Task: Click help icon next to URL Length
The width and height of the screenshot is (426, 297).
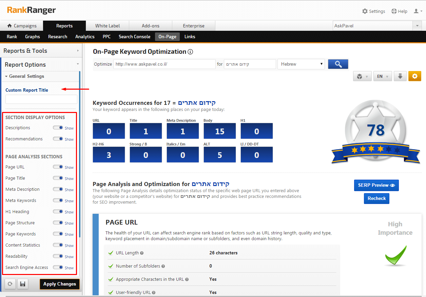Action: click(142, 253)
